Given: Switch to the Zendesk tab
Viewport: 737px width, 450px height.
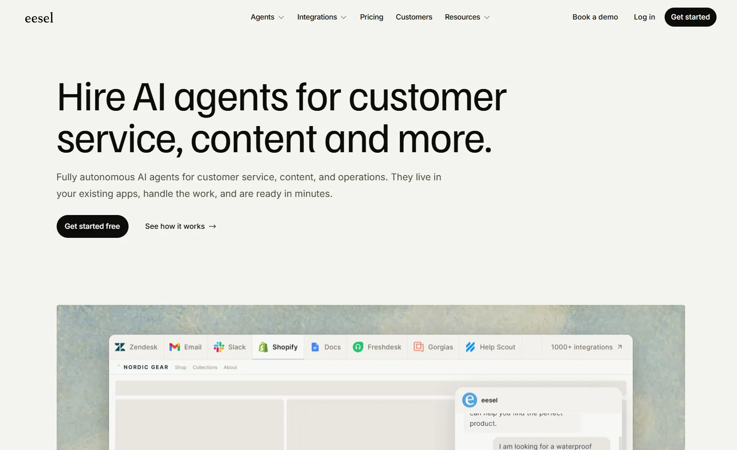Looking at the screenshot, I should tap(136, 347).
